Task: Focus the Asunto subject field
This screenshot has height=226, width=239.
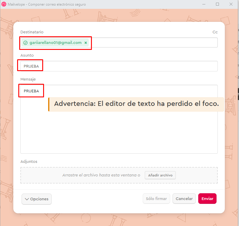Action: coord(119,66)
